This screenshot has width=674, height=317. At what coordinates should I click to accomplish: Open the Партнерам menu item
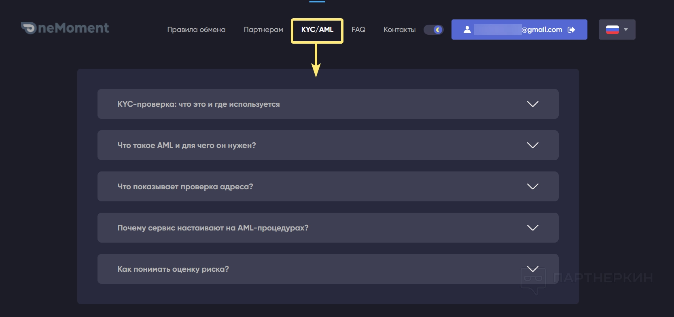pyautogui.click(x=263, y=30)
